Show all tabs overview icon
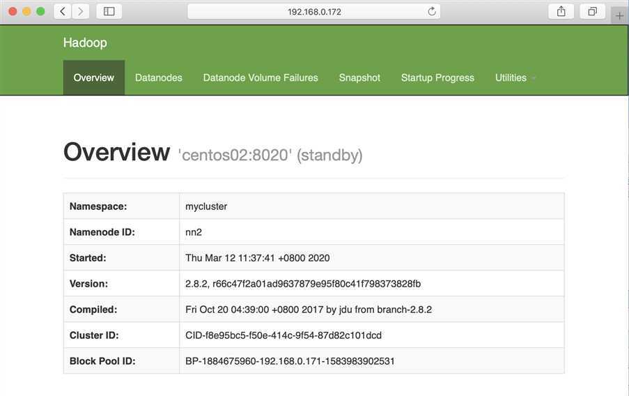Screen dimensions: 629x396 coord(592,11)
